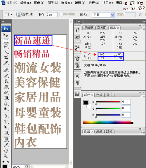Select the Slice tool
The height and width of the screenshot is (168, 146).
pyautogui.click(x=6, y=63)
